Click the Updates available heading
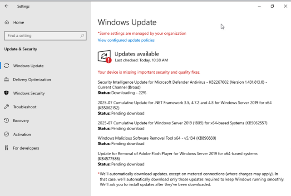The image size is (291, 196). click(x=137, y=54)
